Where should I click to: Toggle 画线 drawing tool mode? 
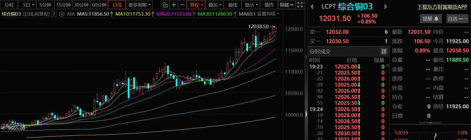tap(232, 5)
